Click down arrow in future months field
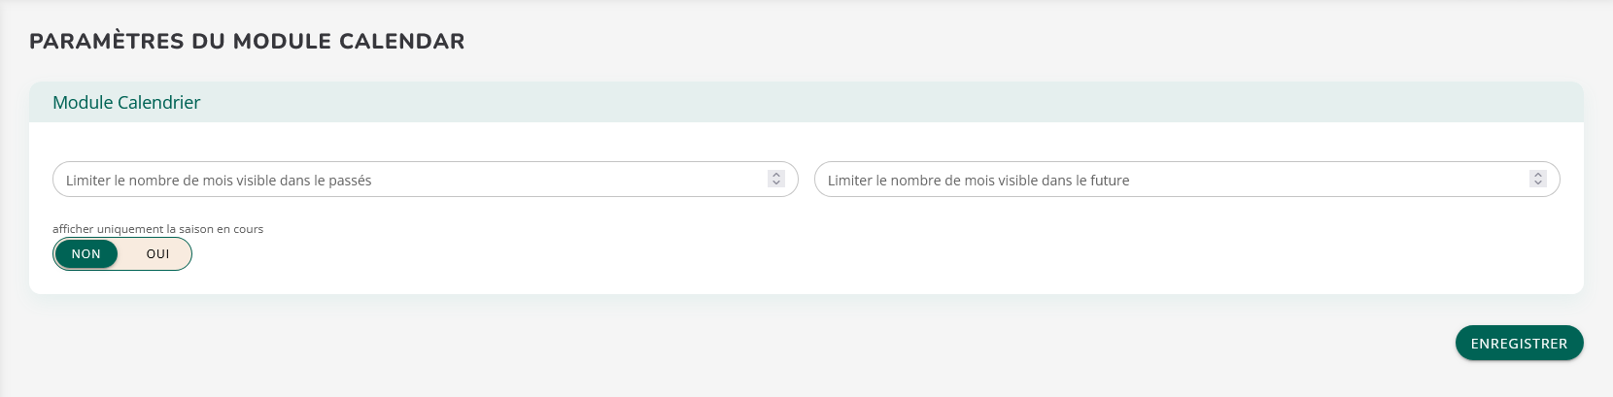The width and height of the screenshot is (1613, 397). point(1538,182)
